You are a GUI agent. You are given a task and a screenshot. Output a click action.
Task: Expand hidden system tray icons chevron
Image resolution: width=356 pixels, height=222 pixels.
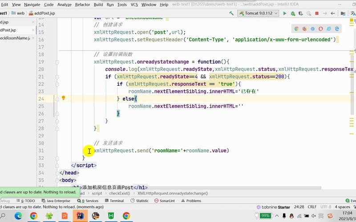pyautogui.click(x=277, y=216)
